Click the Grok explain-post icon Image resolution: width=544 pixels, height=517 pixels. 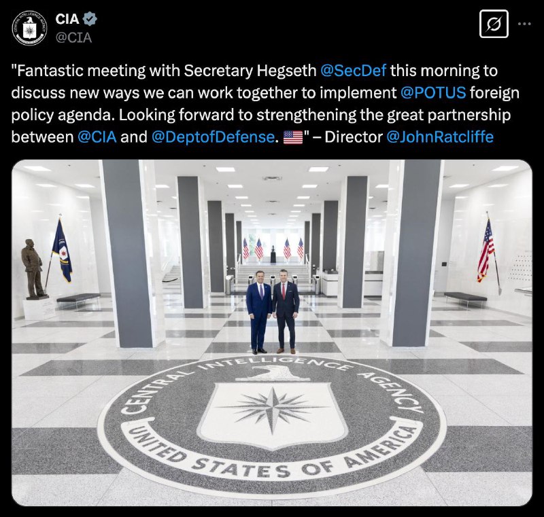[x=494, y=24]
